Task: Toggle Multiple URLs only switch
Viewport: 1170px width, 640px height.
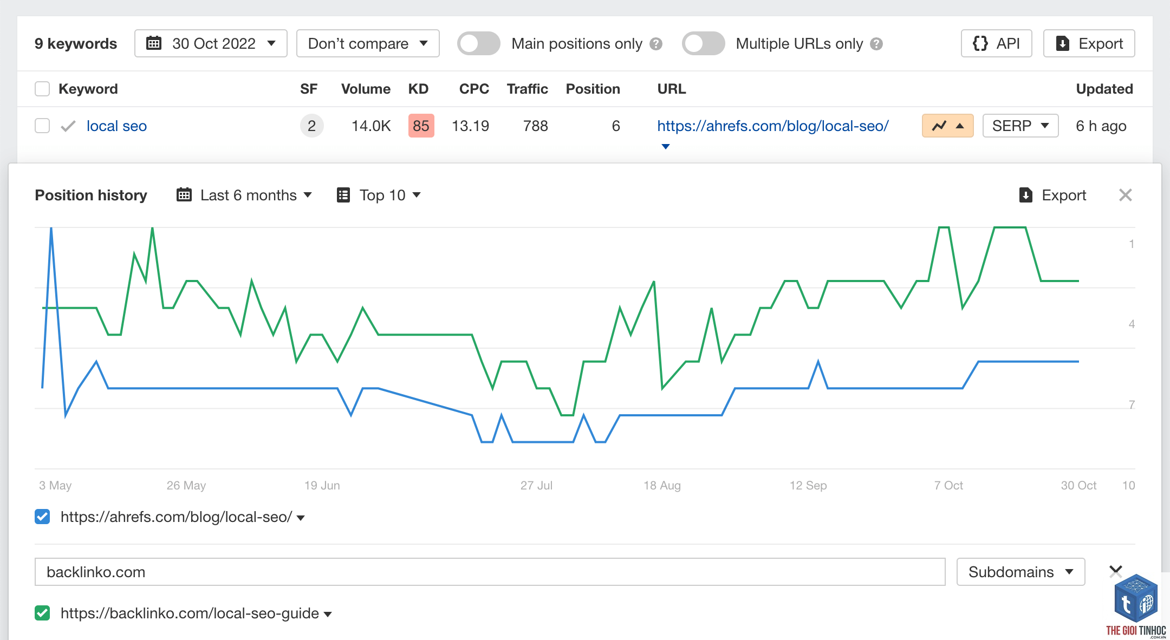Action: point(703,43)
